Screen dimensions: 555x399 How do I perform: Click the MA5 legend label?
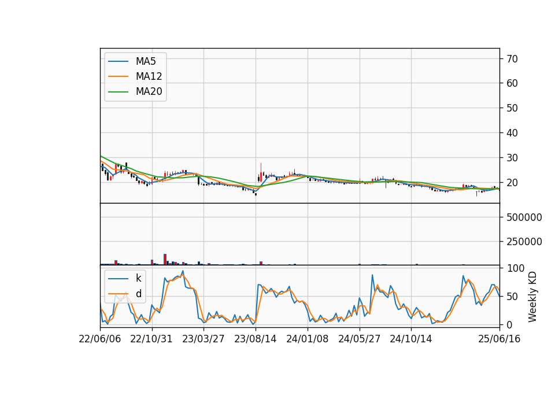pos(146,61)
